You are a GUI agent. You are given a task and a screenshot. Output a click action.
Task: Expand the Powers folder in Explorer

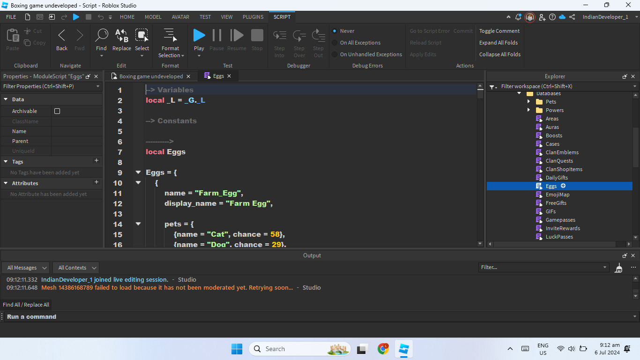pyautogui.click(x=529, y=110)
